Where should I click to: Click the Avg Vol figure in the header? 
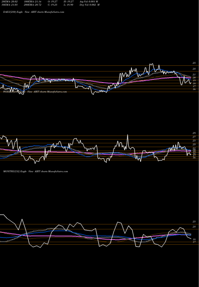(89, 2)
